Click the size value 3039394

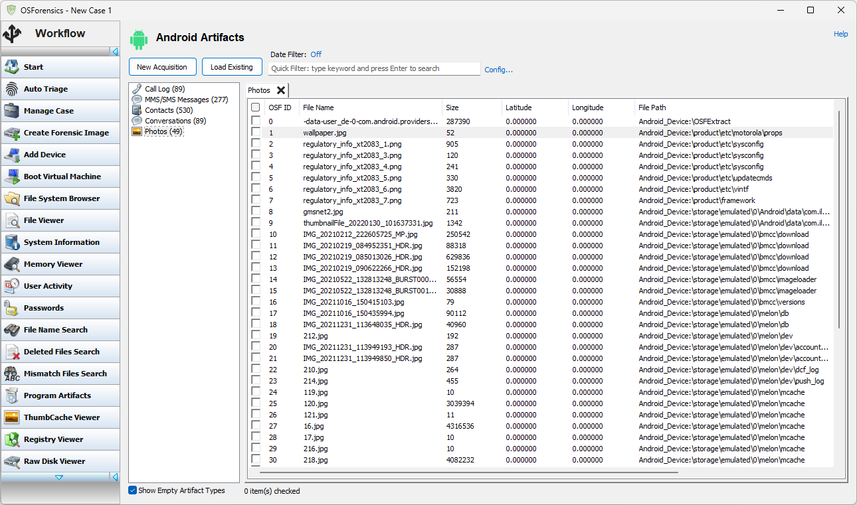(x=460, y=403)
